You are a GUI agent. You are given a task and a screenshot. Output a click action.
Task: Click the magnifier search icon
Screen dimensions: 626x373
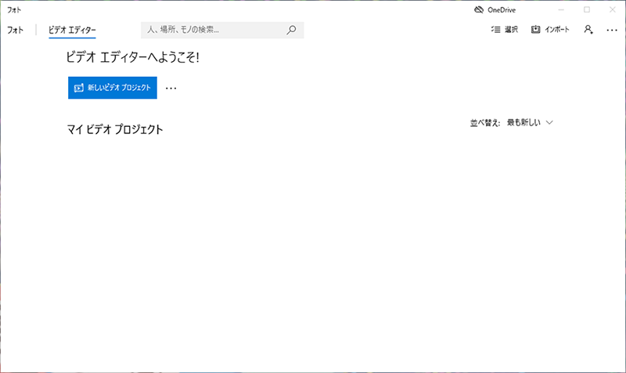tap(291, 30)
